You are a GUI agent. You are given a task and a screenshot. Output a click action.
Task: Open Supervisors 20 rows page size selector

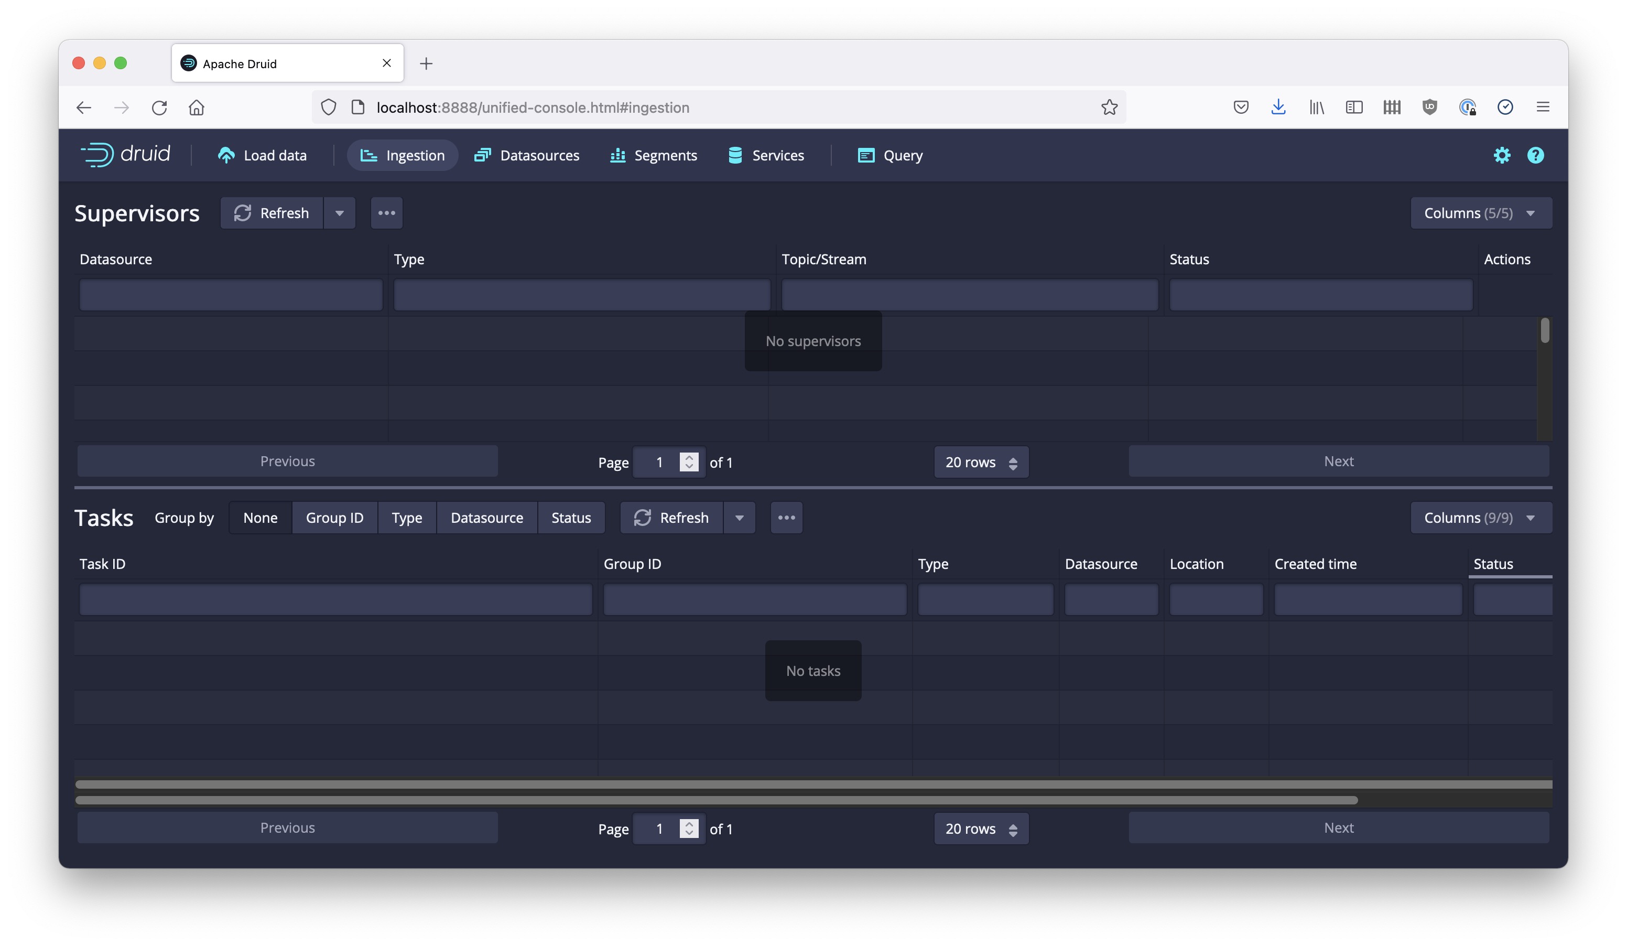point(981,463)
